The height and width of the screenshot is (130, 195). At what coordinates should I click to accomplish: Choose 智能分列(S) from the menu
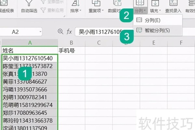pyautogui.click(x=158, y=30)
